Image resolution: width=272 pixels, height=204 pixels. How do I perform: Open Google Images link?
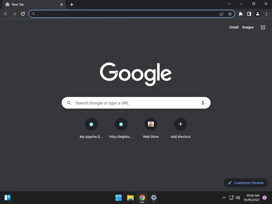pyautogui.click(x=248, y=27)
